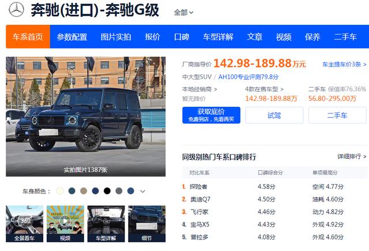
Task: Select the white body color swatch
Action: [x=60, y=191]
